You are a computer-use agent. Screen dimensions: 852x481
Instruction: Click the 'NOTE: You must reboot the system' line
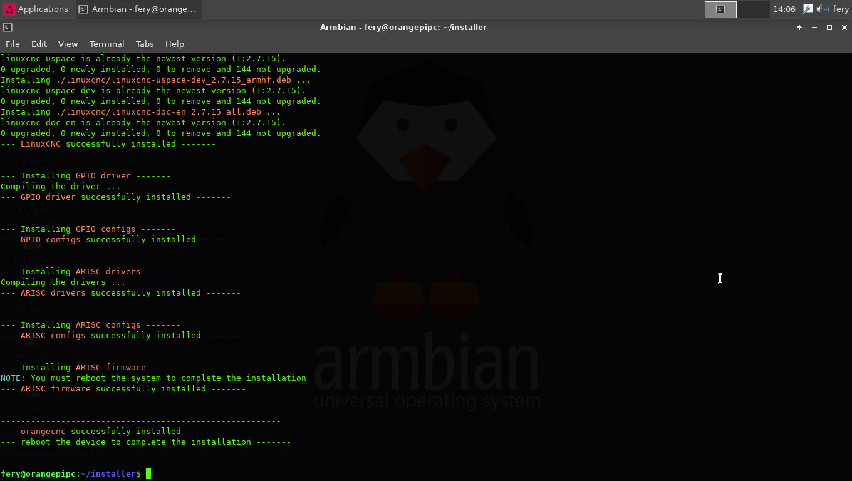[x=153, y=378]
